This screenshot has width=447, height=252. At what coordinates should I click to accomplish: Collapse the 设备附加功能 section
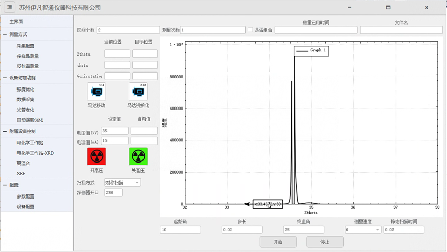pyautogui.click(x=5, y=78)
